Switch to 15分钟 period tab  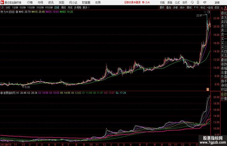[31, 7]
